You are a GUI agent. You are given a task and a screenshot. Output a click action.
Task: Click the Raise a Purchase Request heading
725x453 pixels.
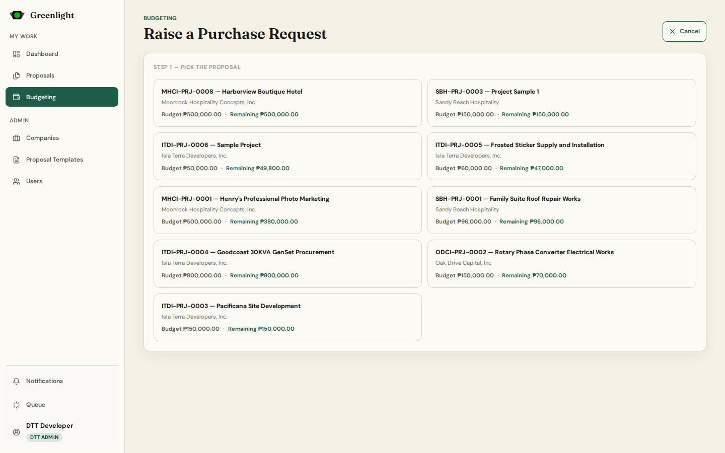coord(235,34)
